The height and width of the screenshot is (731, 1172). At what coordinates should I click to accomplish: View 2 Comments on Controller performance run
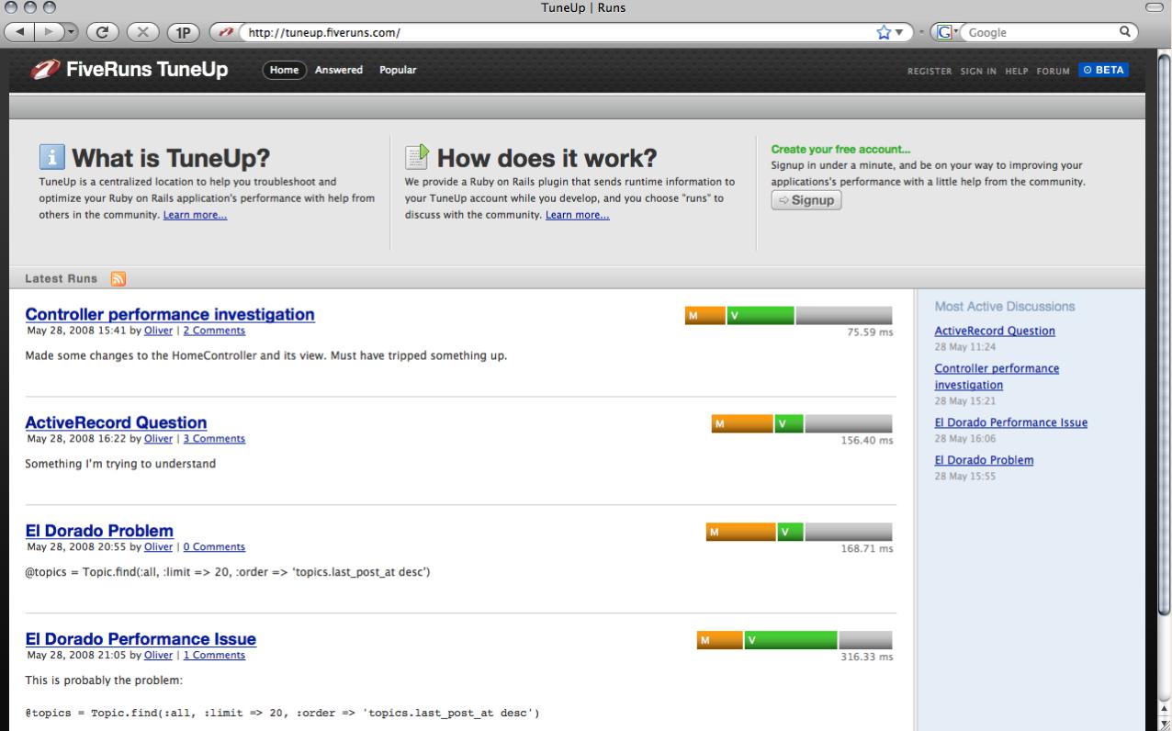pyautogui.click(x=214, y=331)
